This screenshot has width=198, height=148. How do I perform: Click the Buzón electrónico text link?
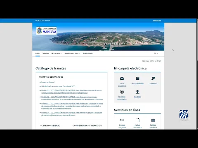[x=122, y=85]
